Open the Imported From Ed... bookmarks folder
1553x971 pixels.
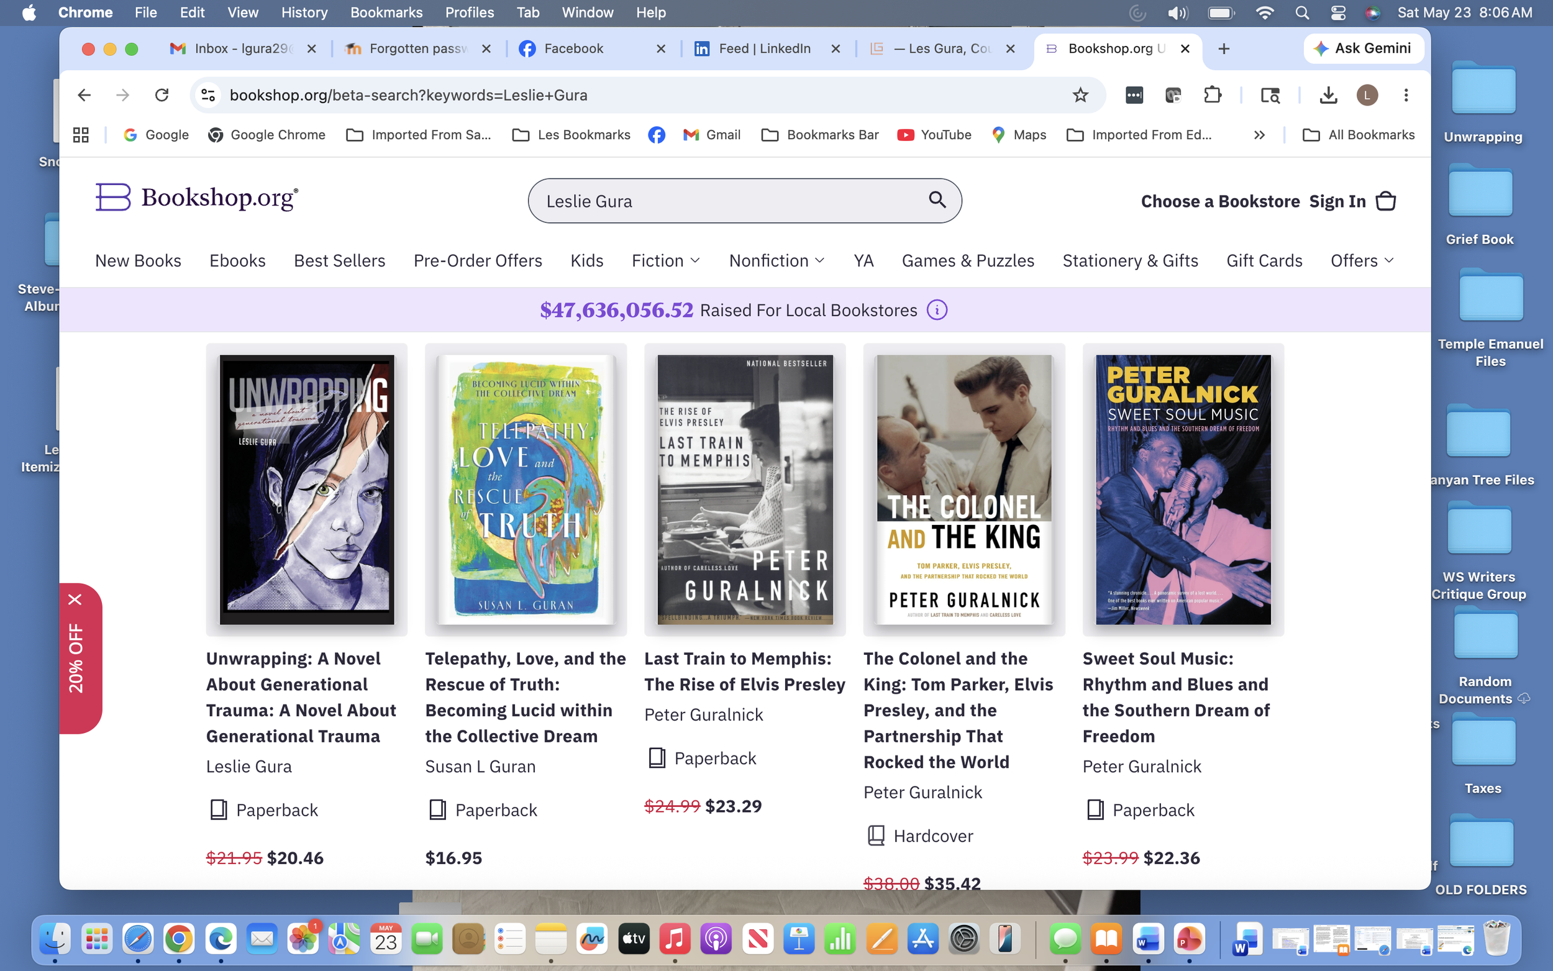tap(1139, 135)
